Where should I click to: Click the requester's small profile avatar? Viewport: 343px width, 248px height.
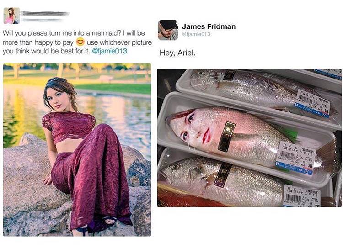pyautogui.click(x=11, y=16)
